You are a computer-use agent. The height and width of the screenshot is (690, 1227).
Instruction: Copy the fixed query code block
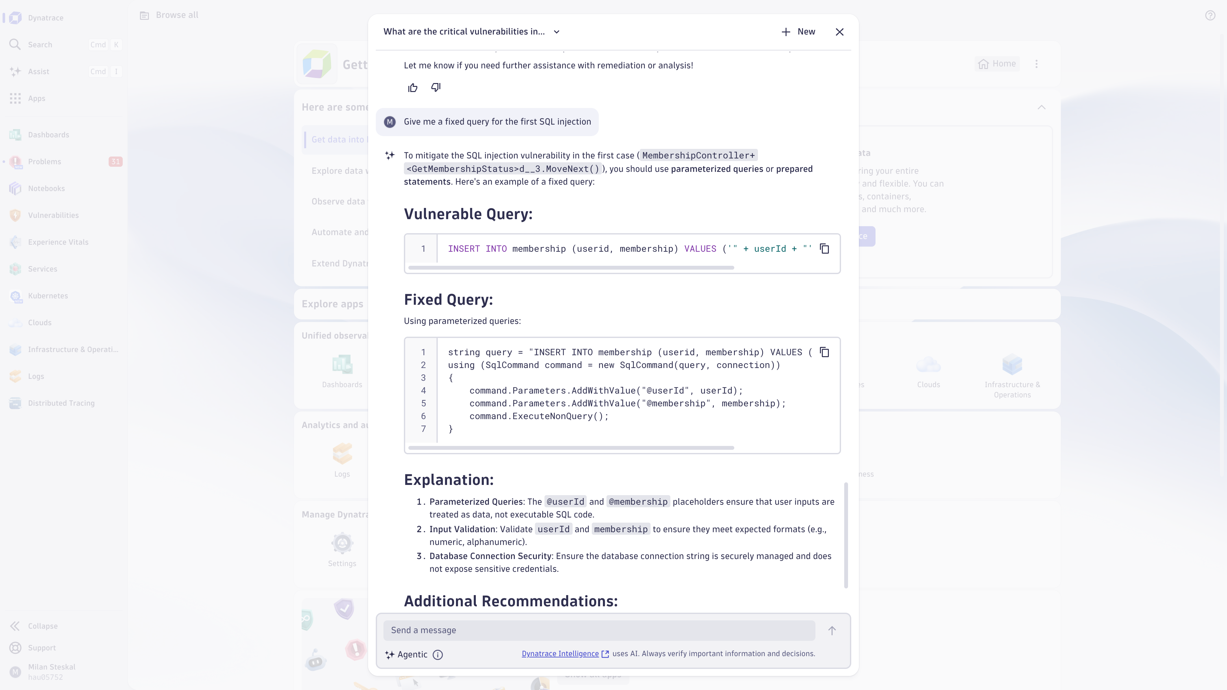coord(824,352)
